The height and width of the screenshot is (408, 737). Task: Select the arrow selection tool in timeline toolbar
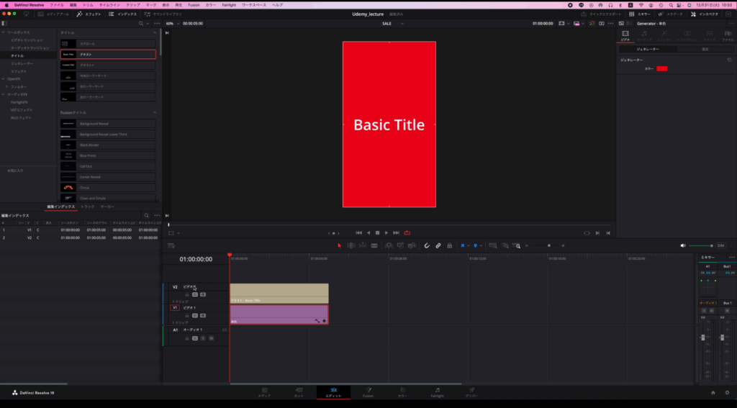[x=340, y=245]
